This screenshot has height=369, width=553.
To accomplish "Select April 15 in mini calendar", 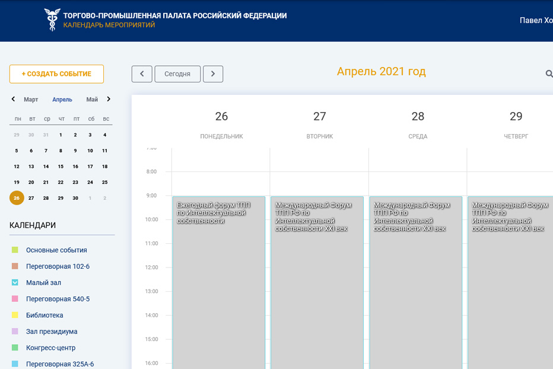I will 61,167.
